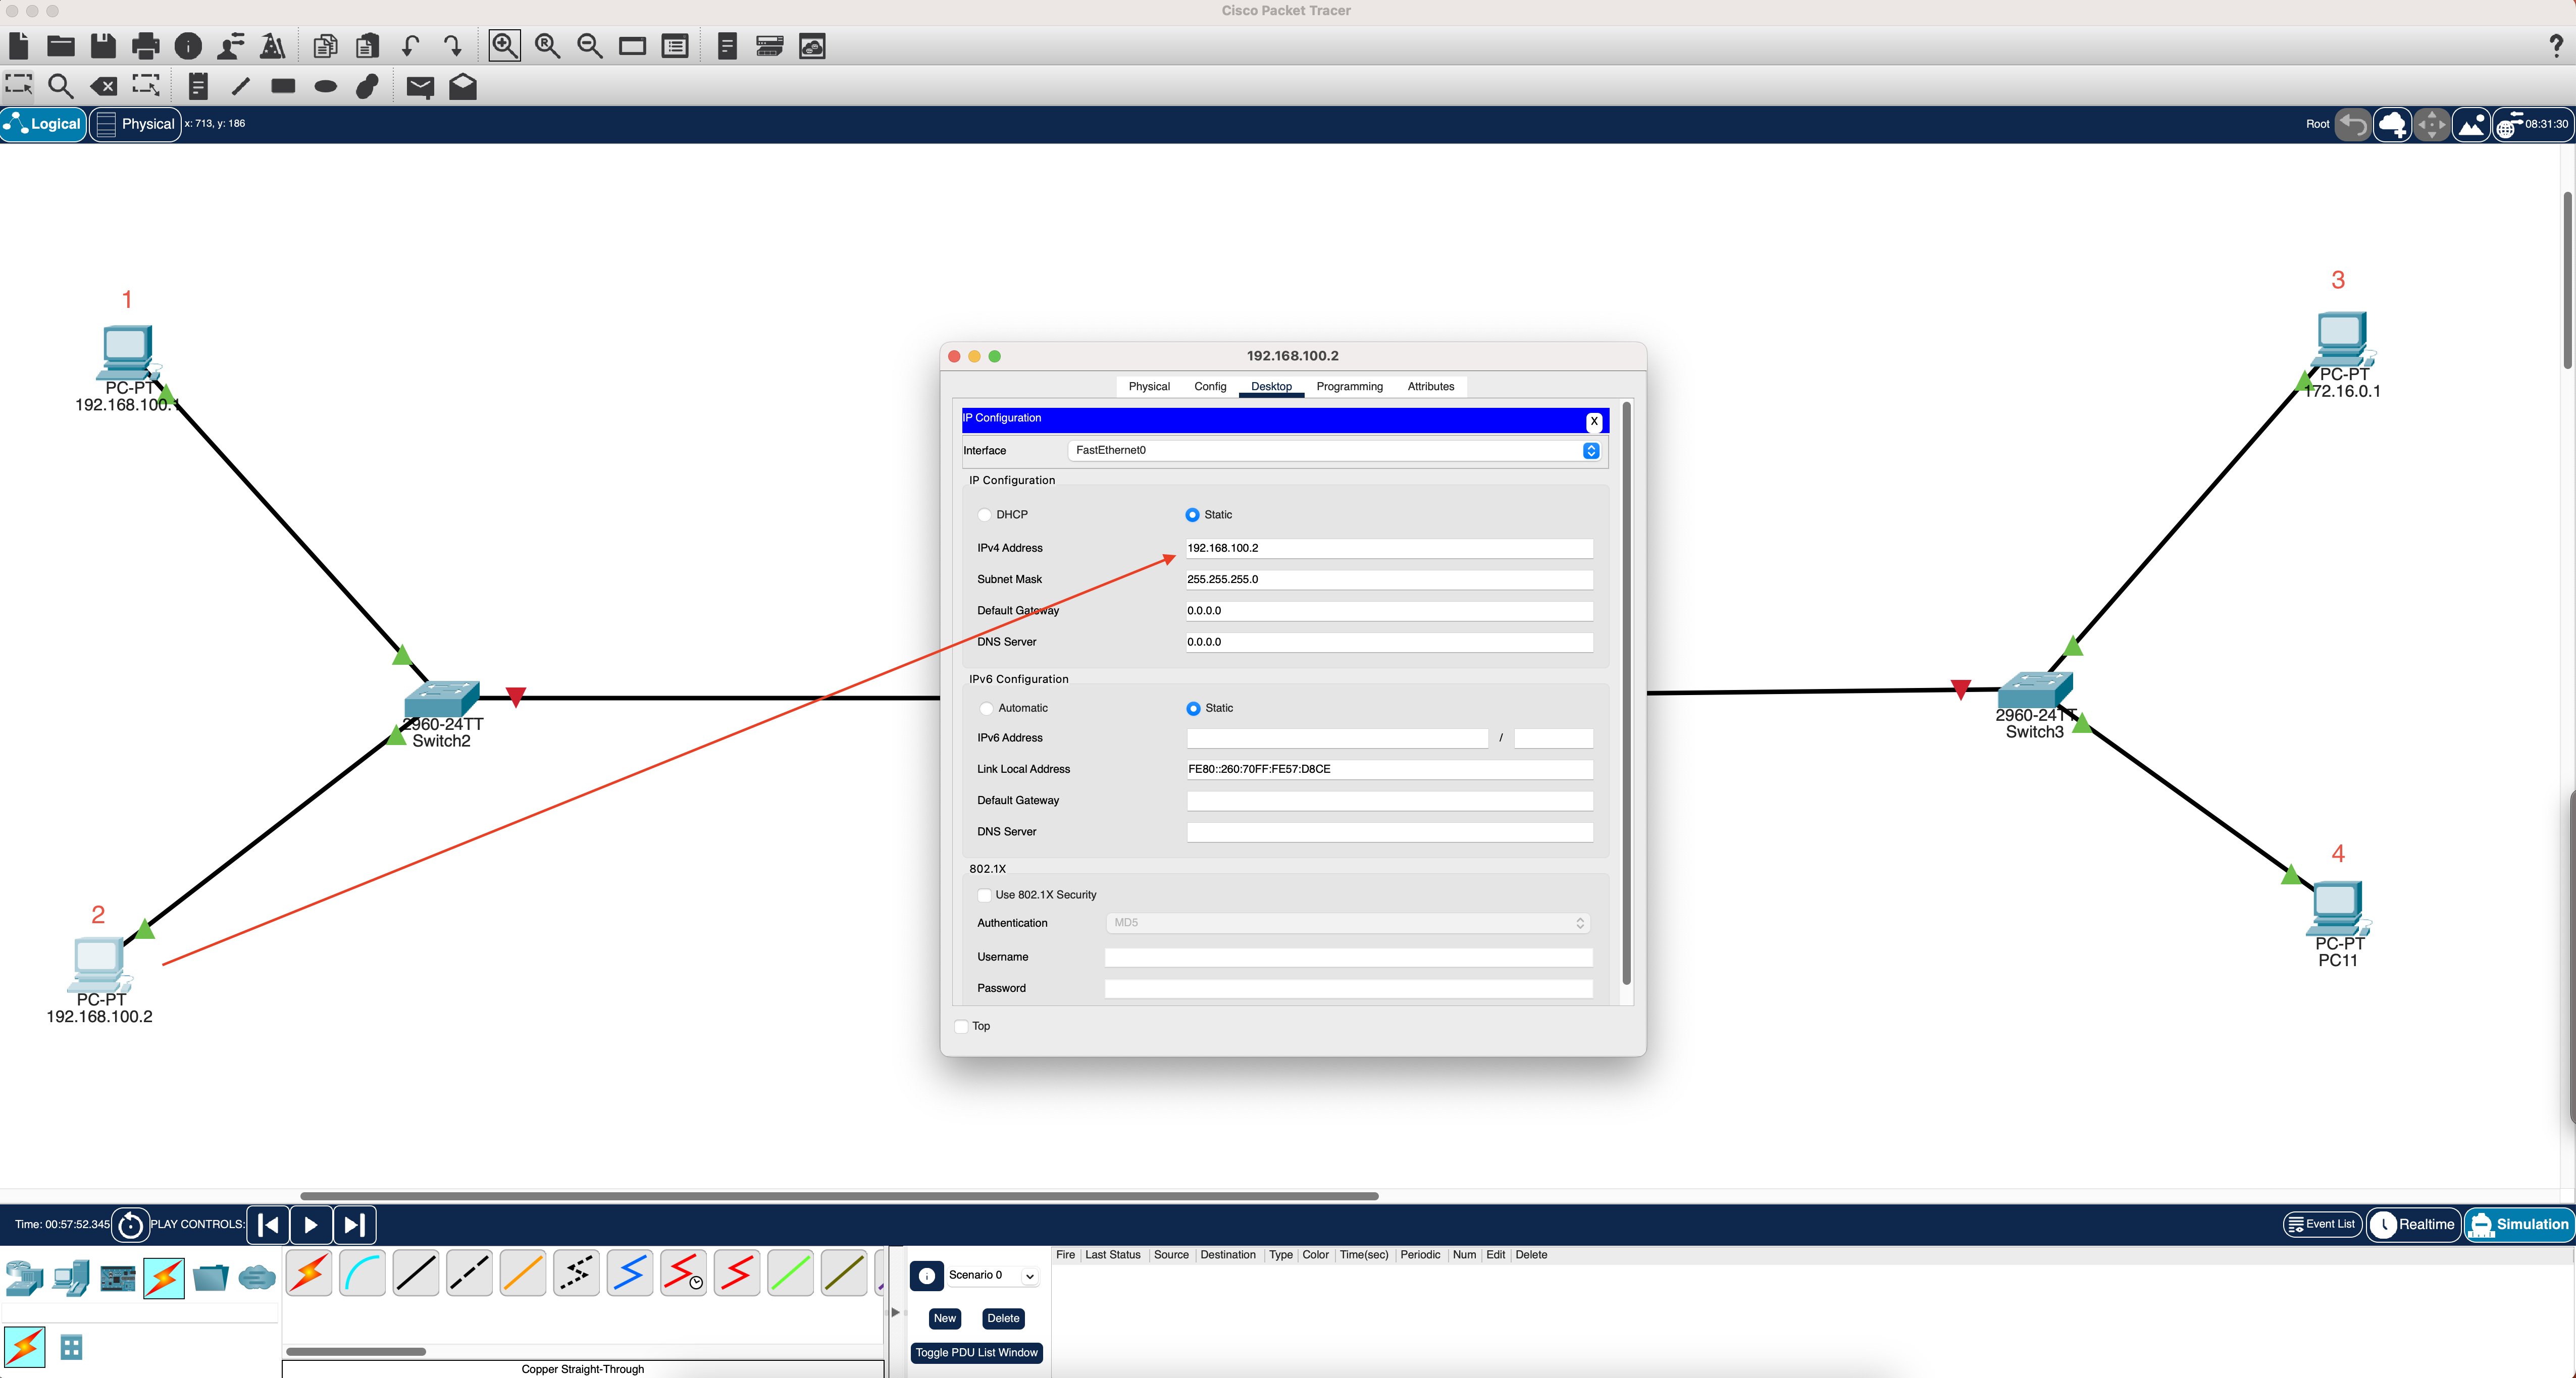The height and width of the screenshot is (1378, 2576).
Task: Click the Print icon in the toolbar
Action: click(x=145, y=46)
